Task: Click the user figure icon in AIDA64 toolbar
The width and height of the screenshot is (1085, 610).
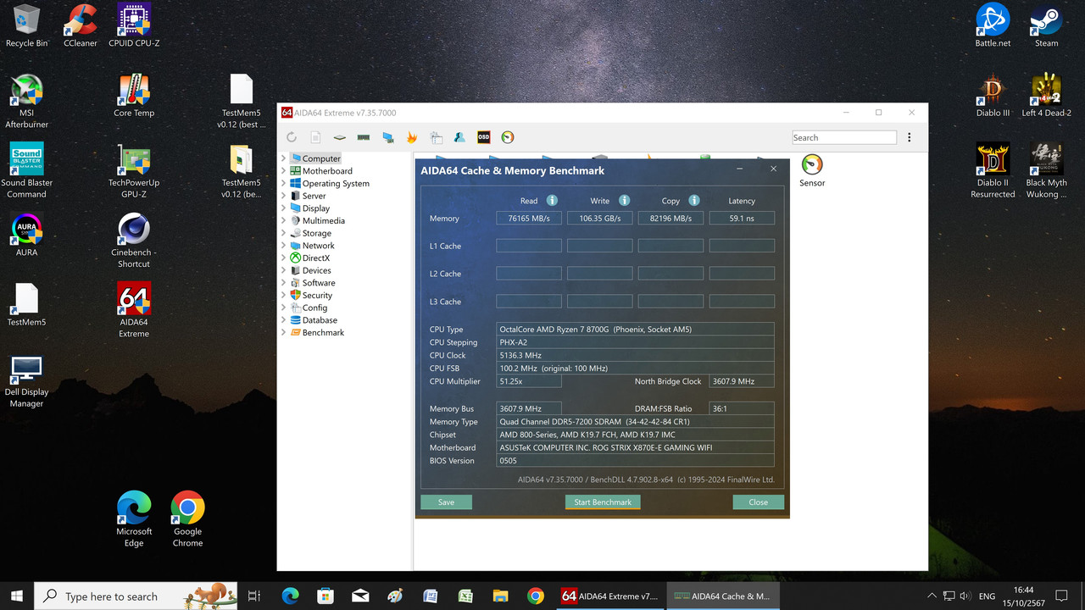Action: tap(459, 137)
